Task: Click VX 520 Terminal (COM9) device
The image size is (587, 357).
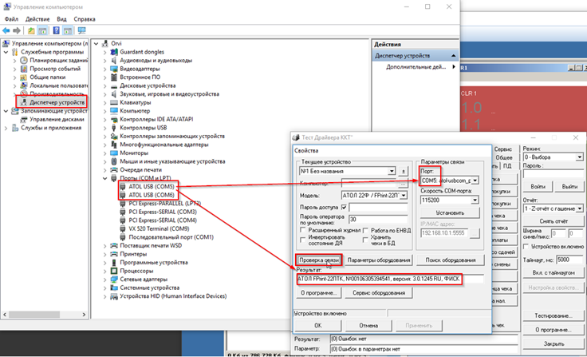Action: pyautogui.click(x=162, y=228)
